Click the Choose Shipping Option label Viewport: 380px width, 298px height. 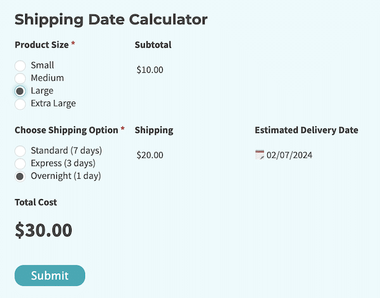66,130
